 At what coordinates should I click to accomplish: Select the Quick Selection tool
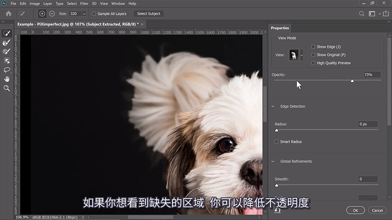[x=7, y=33]
